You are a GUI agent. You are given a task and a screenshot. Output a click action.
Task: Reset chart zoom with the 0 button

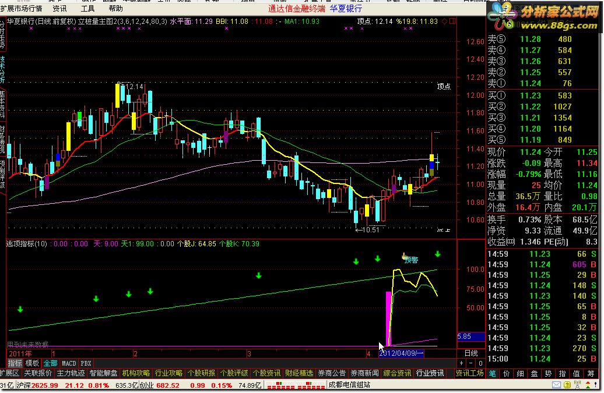coord(480,363)
